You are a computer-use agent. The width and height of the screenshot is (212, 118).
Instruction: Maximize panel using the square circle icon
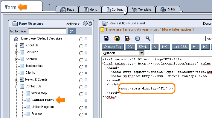coord(90,23)
